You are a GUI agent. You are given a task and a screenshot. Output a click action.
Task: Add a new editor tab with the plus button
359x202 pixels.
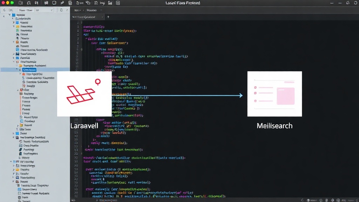tap(108, 17)
